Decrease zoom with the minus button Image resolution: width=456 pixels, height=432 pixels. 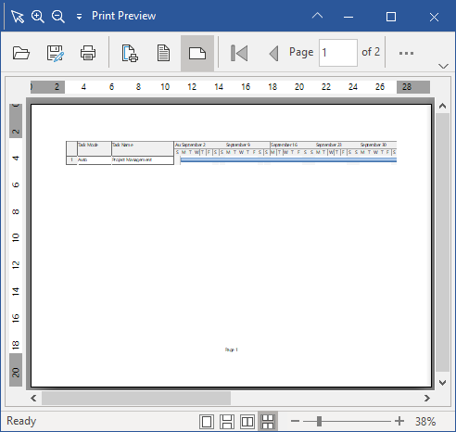click(x=295, y=421)
